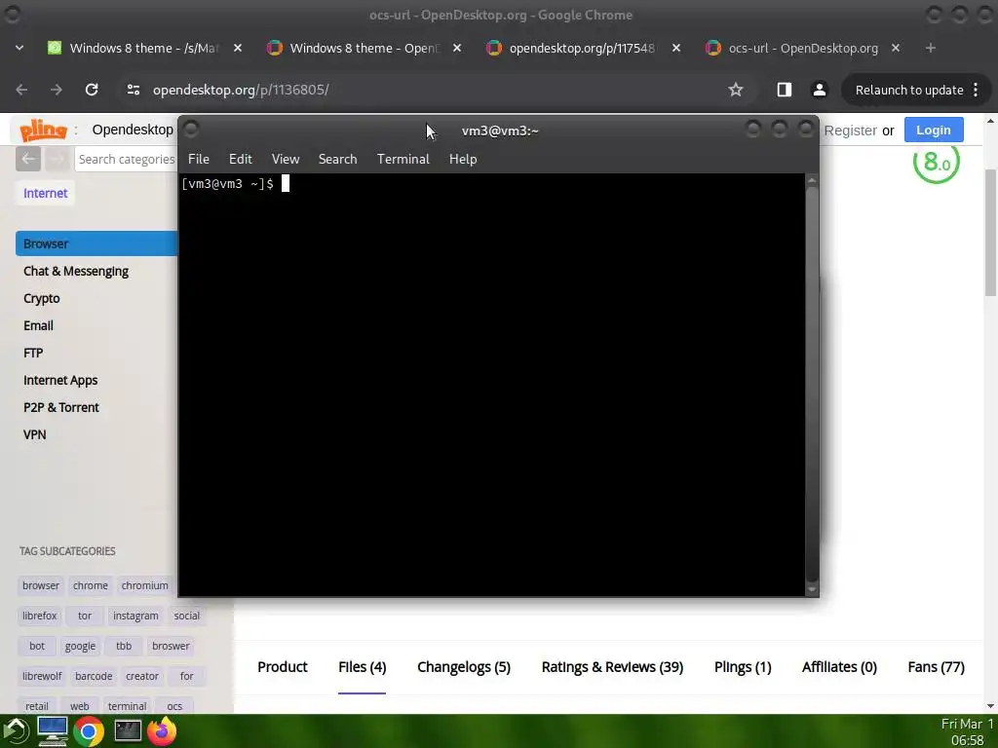Image resolution: width=998 pixels, height=748 pixels.
Task: Open terminal View menu
Action: [286, 159]
